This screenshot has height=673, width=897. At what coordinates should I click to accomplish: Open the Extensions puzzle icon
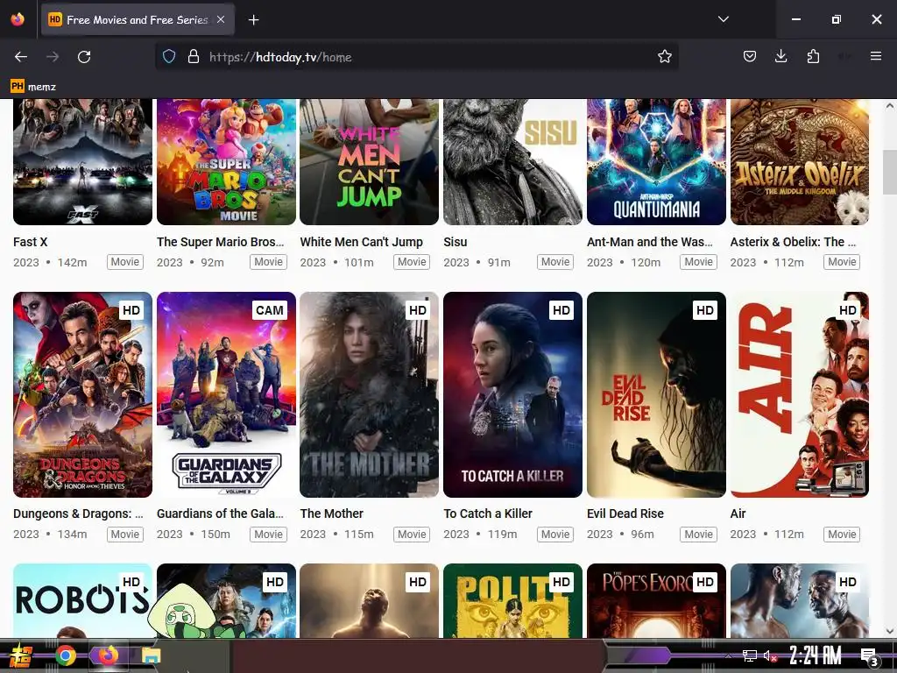coord(813,57)
